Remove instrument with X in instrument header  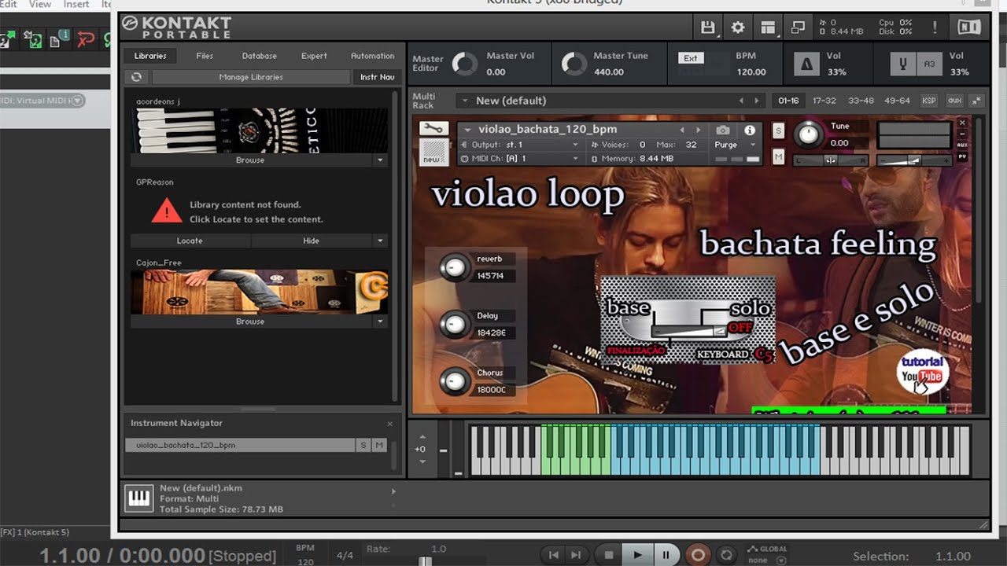[x=962, y=123]
